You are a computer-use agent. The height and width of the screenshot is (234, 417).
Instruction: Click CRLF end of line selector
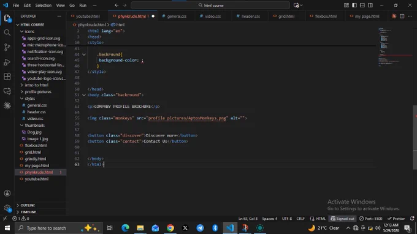(x=300, y=219)
